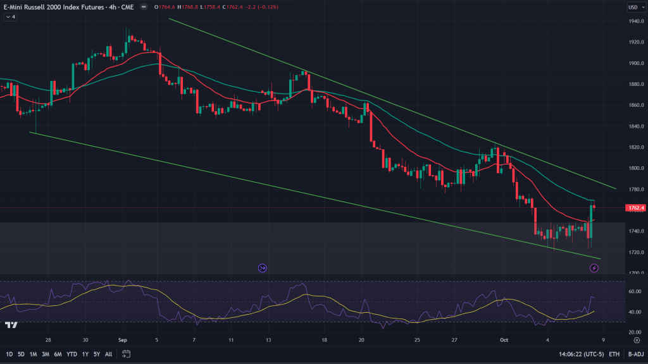
Task: Show All time range data
Action: point(108,354)
